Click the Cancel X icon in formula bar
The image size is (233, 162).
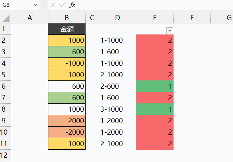[53, 5]
